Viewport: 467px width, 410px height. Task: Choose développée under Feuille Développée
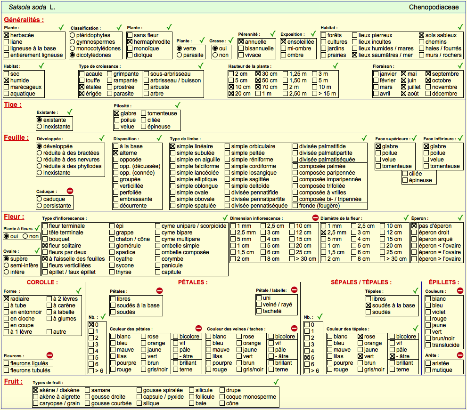point(39,146)
